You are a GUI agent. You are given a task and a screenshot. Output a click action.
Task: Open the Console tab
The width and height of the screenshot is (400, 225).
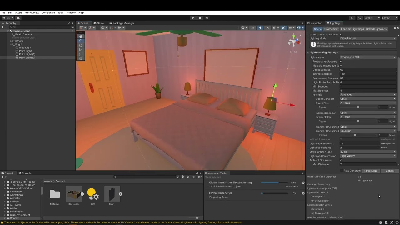point(25,173)
